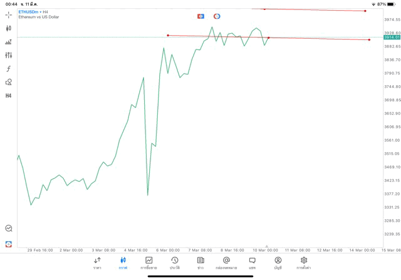Tap the 3914.01 current price label
The width and height of the screenshot is (401, 280).
(392, 38)
